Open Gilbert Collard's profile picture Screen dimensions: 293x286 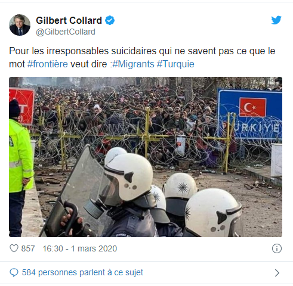click(x=20, y=25)
